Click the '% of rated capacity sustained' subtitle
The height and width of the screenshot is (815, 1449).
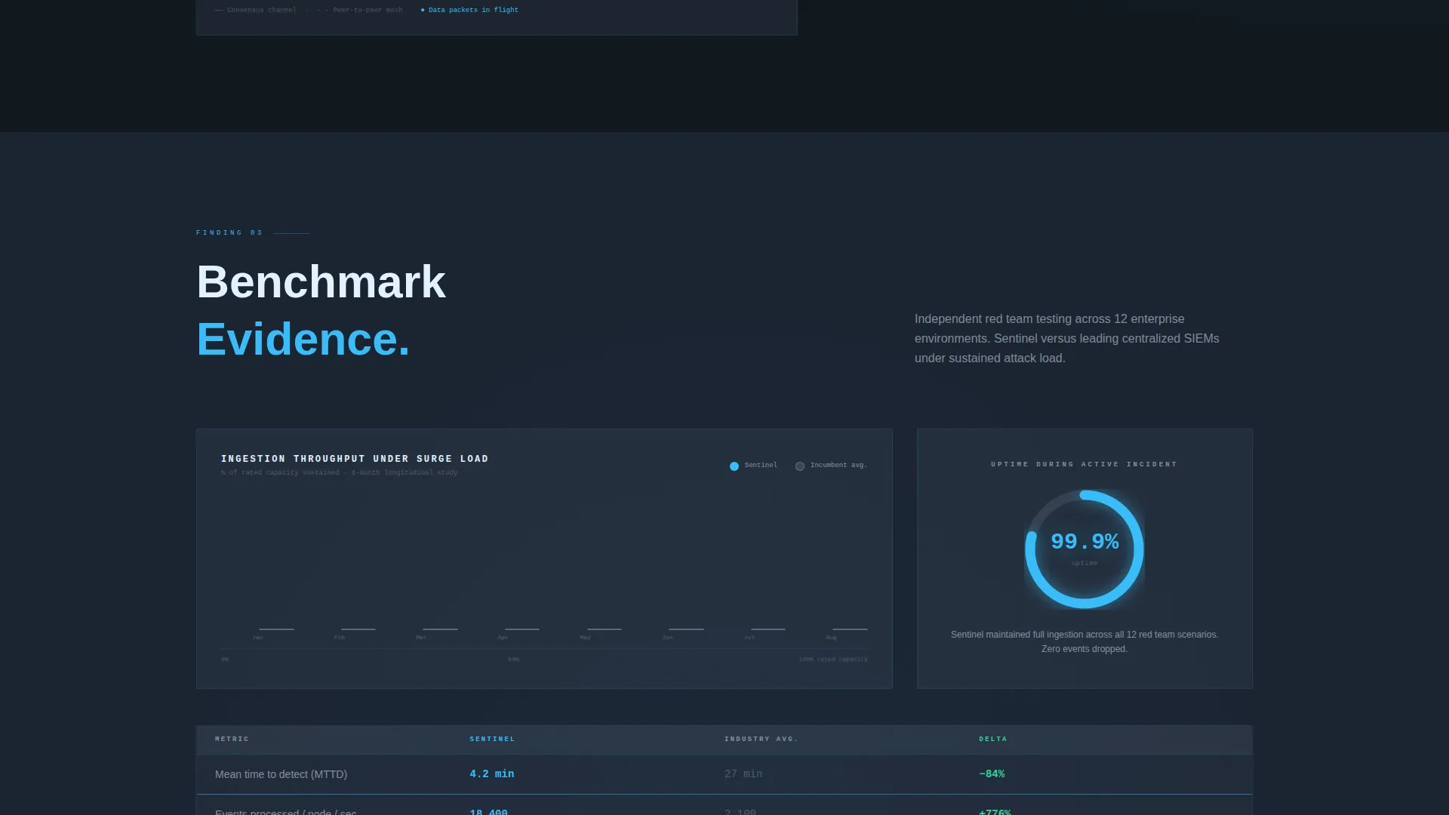pyautogui.click(x=339, y=472)
